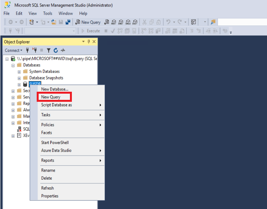
Task: Open the SQL editor toolbar overflow arrow
Action: click(x=231, y=32)
